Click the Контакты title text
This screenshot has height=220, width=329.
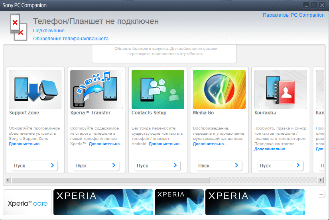[x=265, y=113]
